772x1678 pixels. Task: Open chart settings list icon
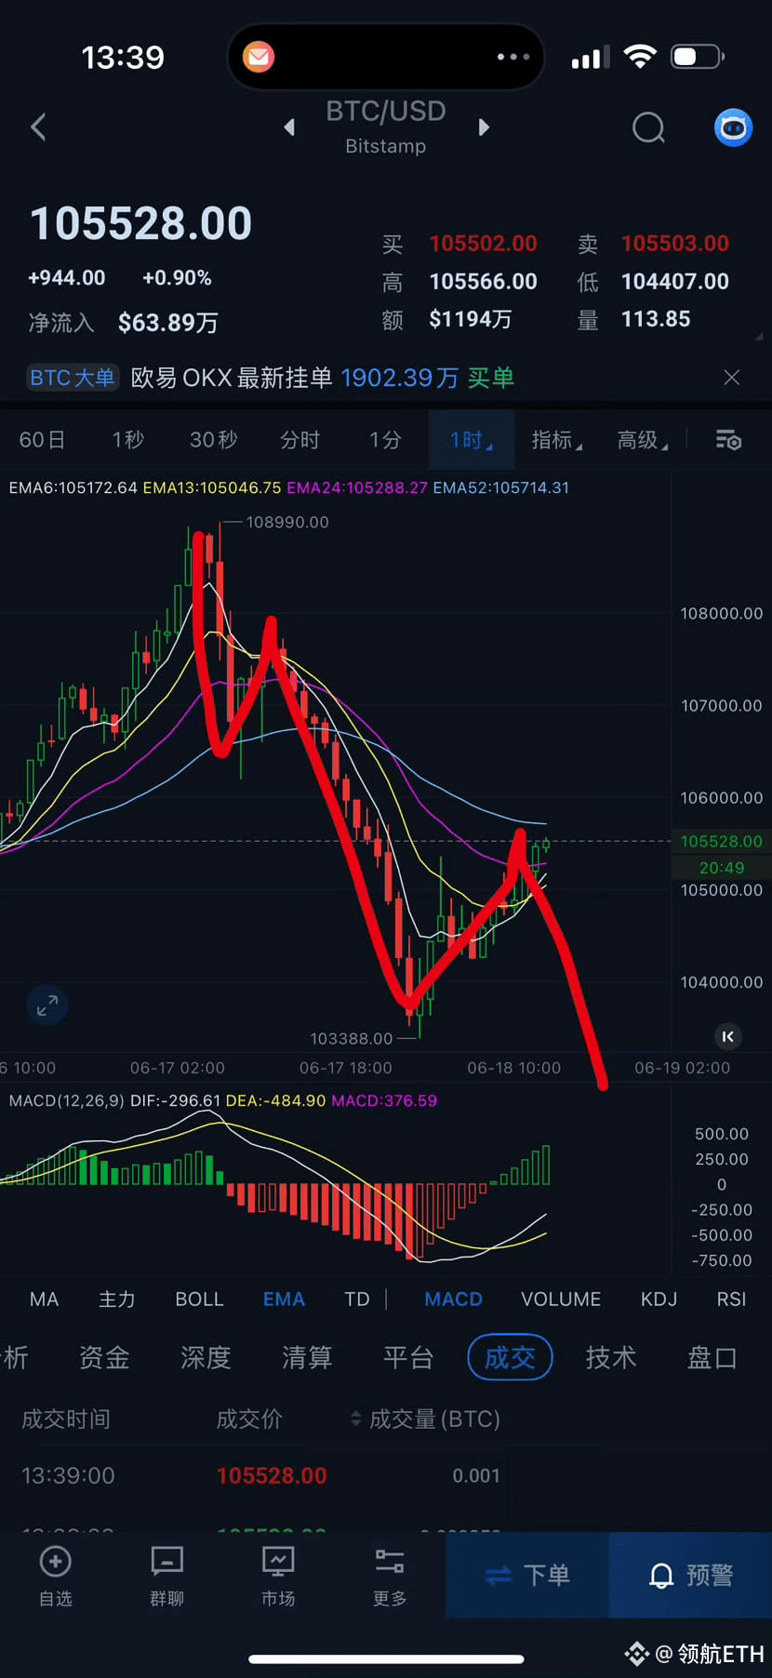728,440
